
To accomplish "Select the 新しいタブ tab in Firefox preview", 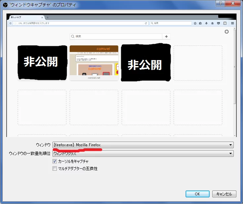I will tap(27, 17).
